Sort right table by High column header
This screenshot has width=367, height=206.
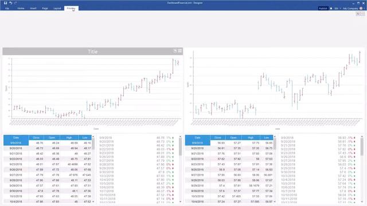(251, 137)
